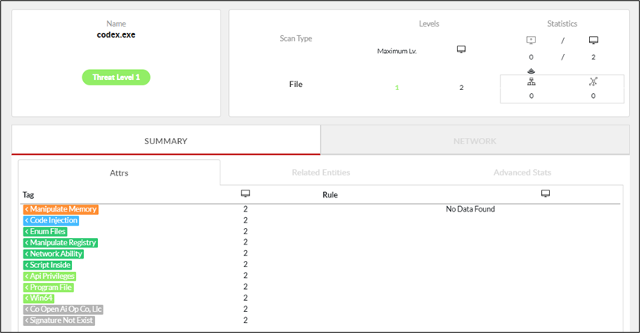Click the sandbox screen icon under Statistics
Viewport: 640px width, 333px height.
tap(531, 40)
